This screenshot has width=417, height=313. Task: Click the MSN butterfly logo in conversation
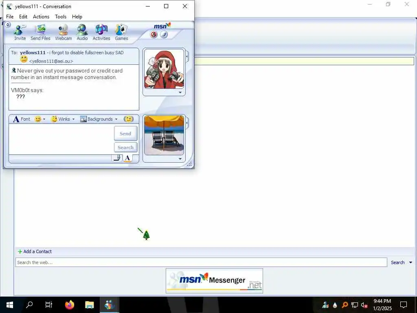pyautogui.click(x=162, y=26)
